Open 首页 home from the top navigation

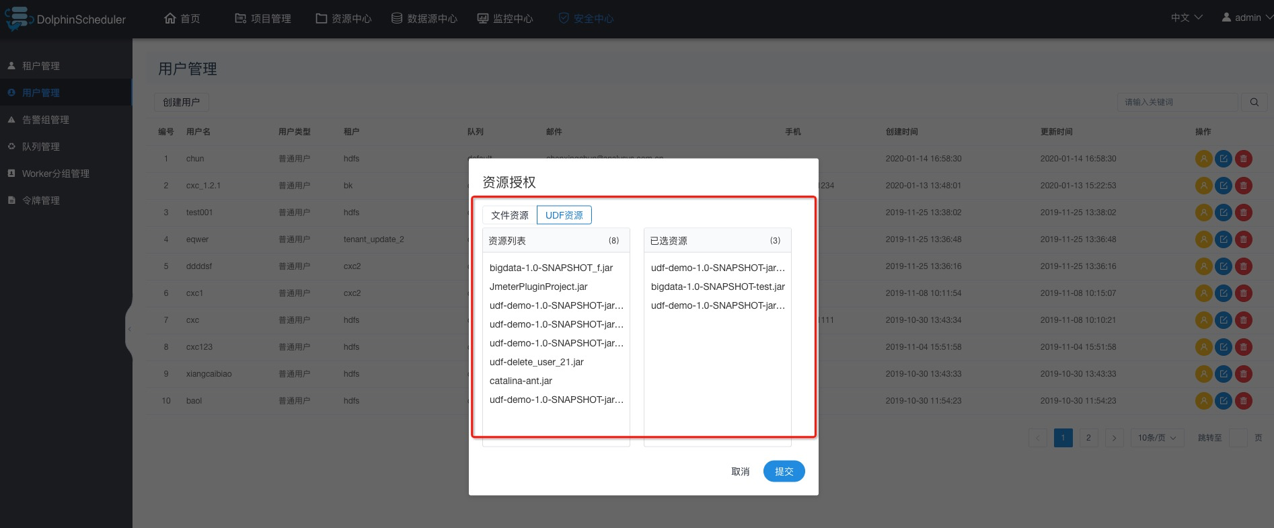point(182,18)
